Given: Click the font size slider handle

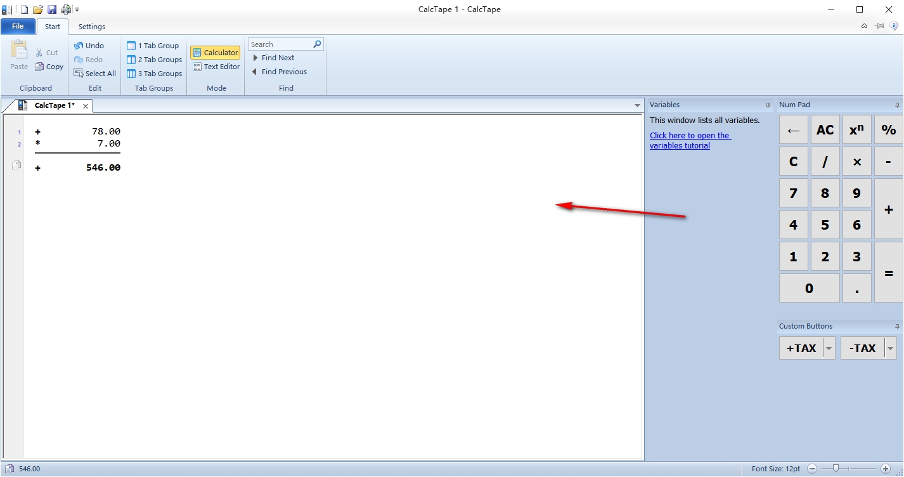Looking at the screenshot, I should point(836,469).
